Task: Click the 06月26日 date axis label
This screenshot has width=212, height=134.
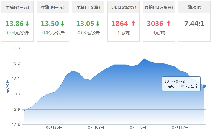Action: [54, 128]
